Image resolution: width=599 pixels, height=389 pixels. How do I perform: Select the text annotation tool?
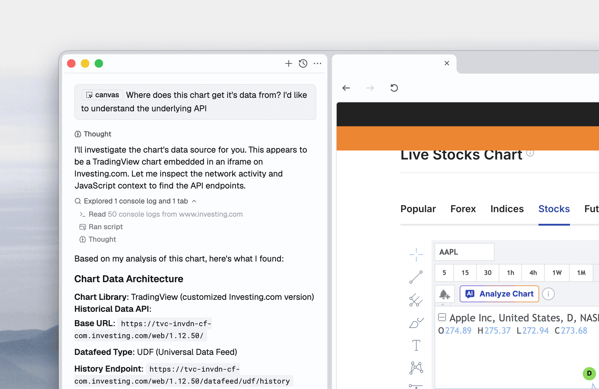tap(416, 345)
